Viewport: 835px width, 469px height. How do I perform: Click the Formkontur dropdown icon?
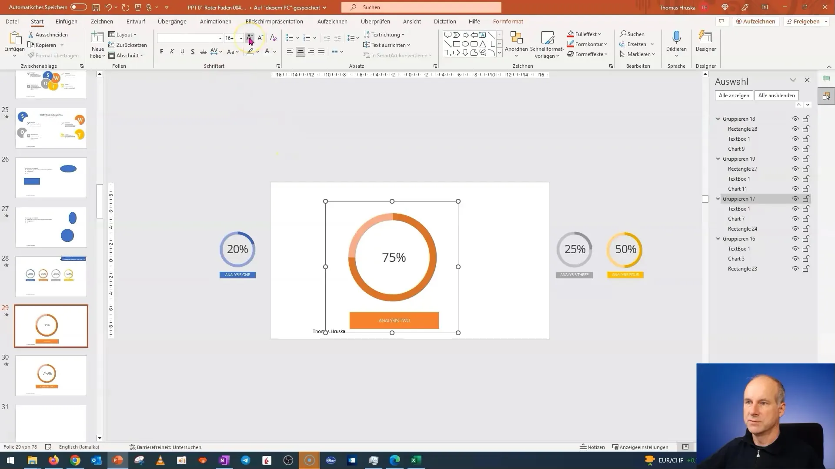click(x=606, y=44)
